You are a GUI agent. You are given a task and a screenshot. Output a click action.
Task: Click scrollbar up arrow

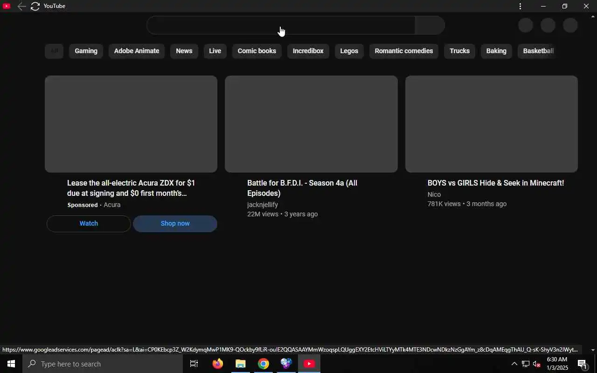pyautogui.click(x=593, y=16)
